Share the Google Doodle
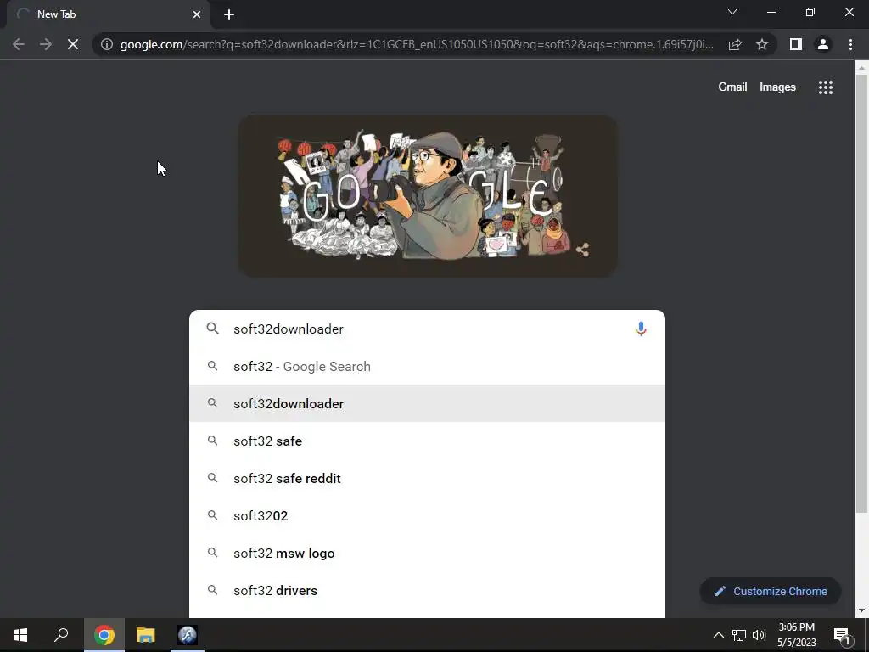 [582, 250]
